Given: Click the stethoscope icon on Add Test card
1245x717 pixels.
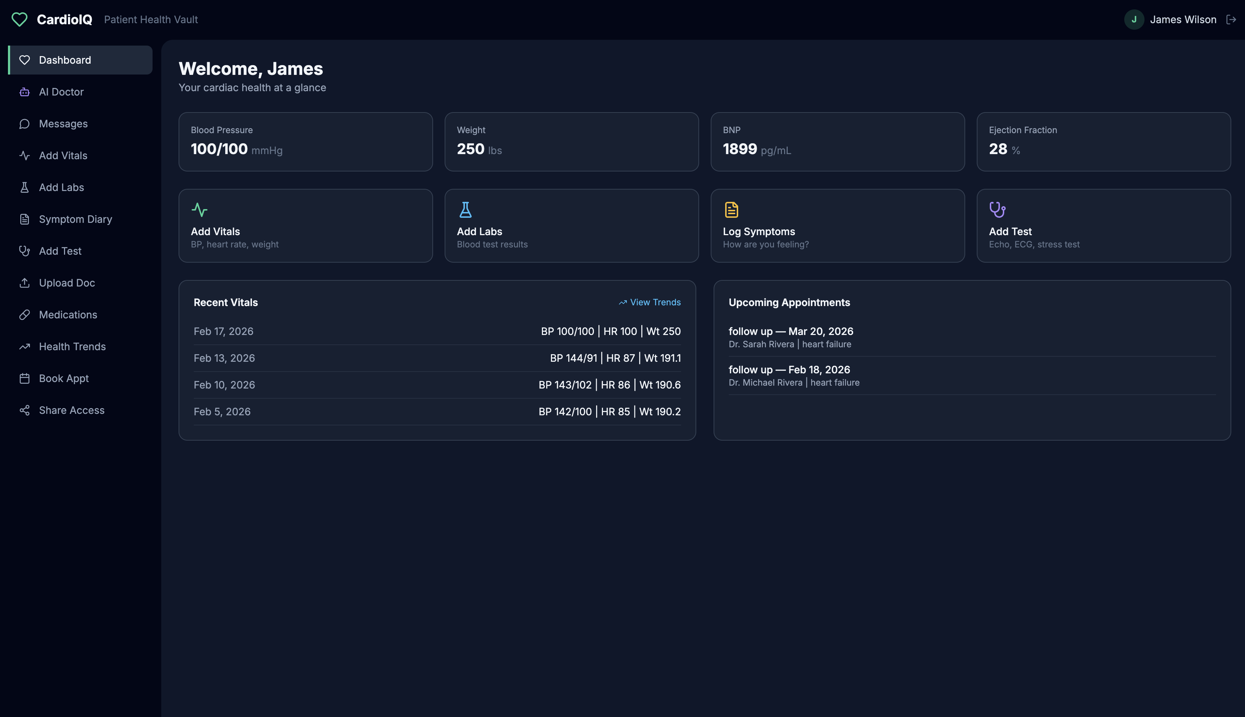Looking at the screenshot, I should (x=997, y=210).
